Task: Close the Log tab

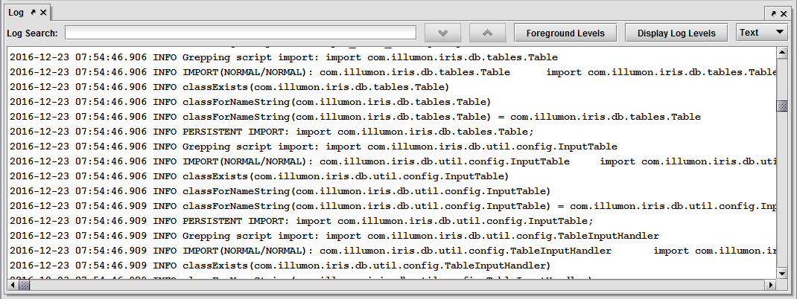Action: 43,13
